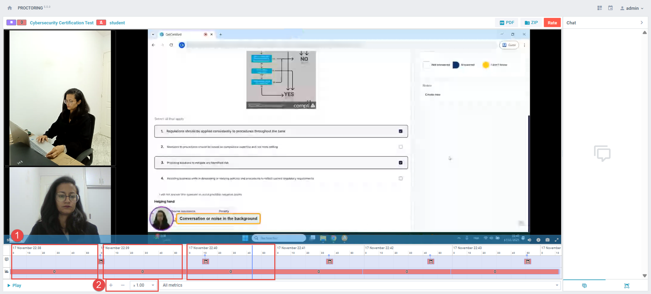Open the dashboard grid icon in header

pyautogui.click(x=599, y=8)
